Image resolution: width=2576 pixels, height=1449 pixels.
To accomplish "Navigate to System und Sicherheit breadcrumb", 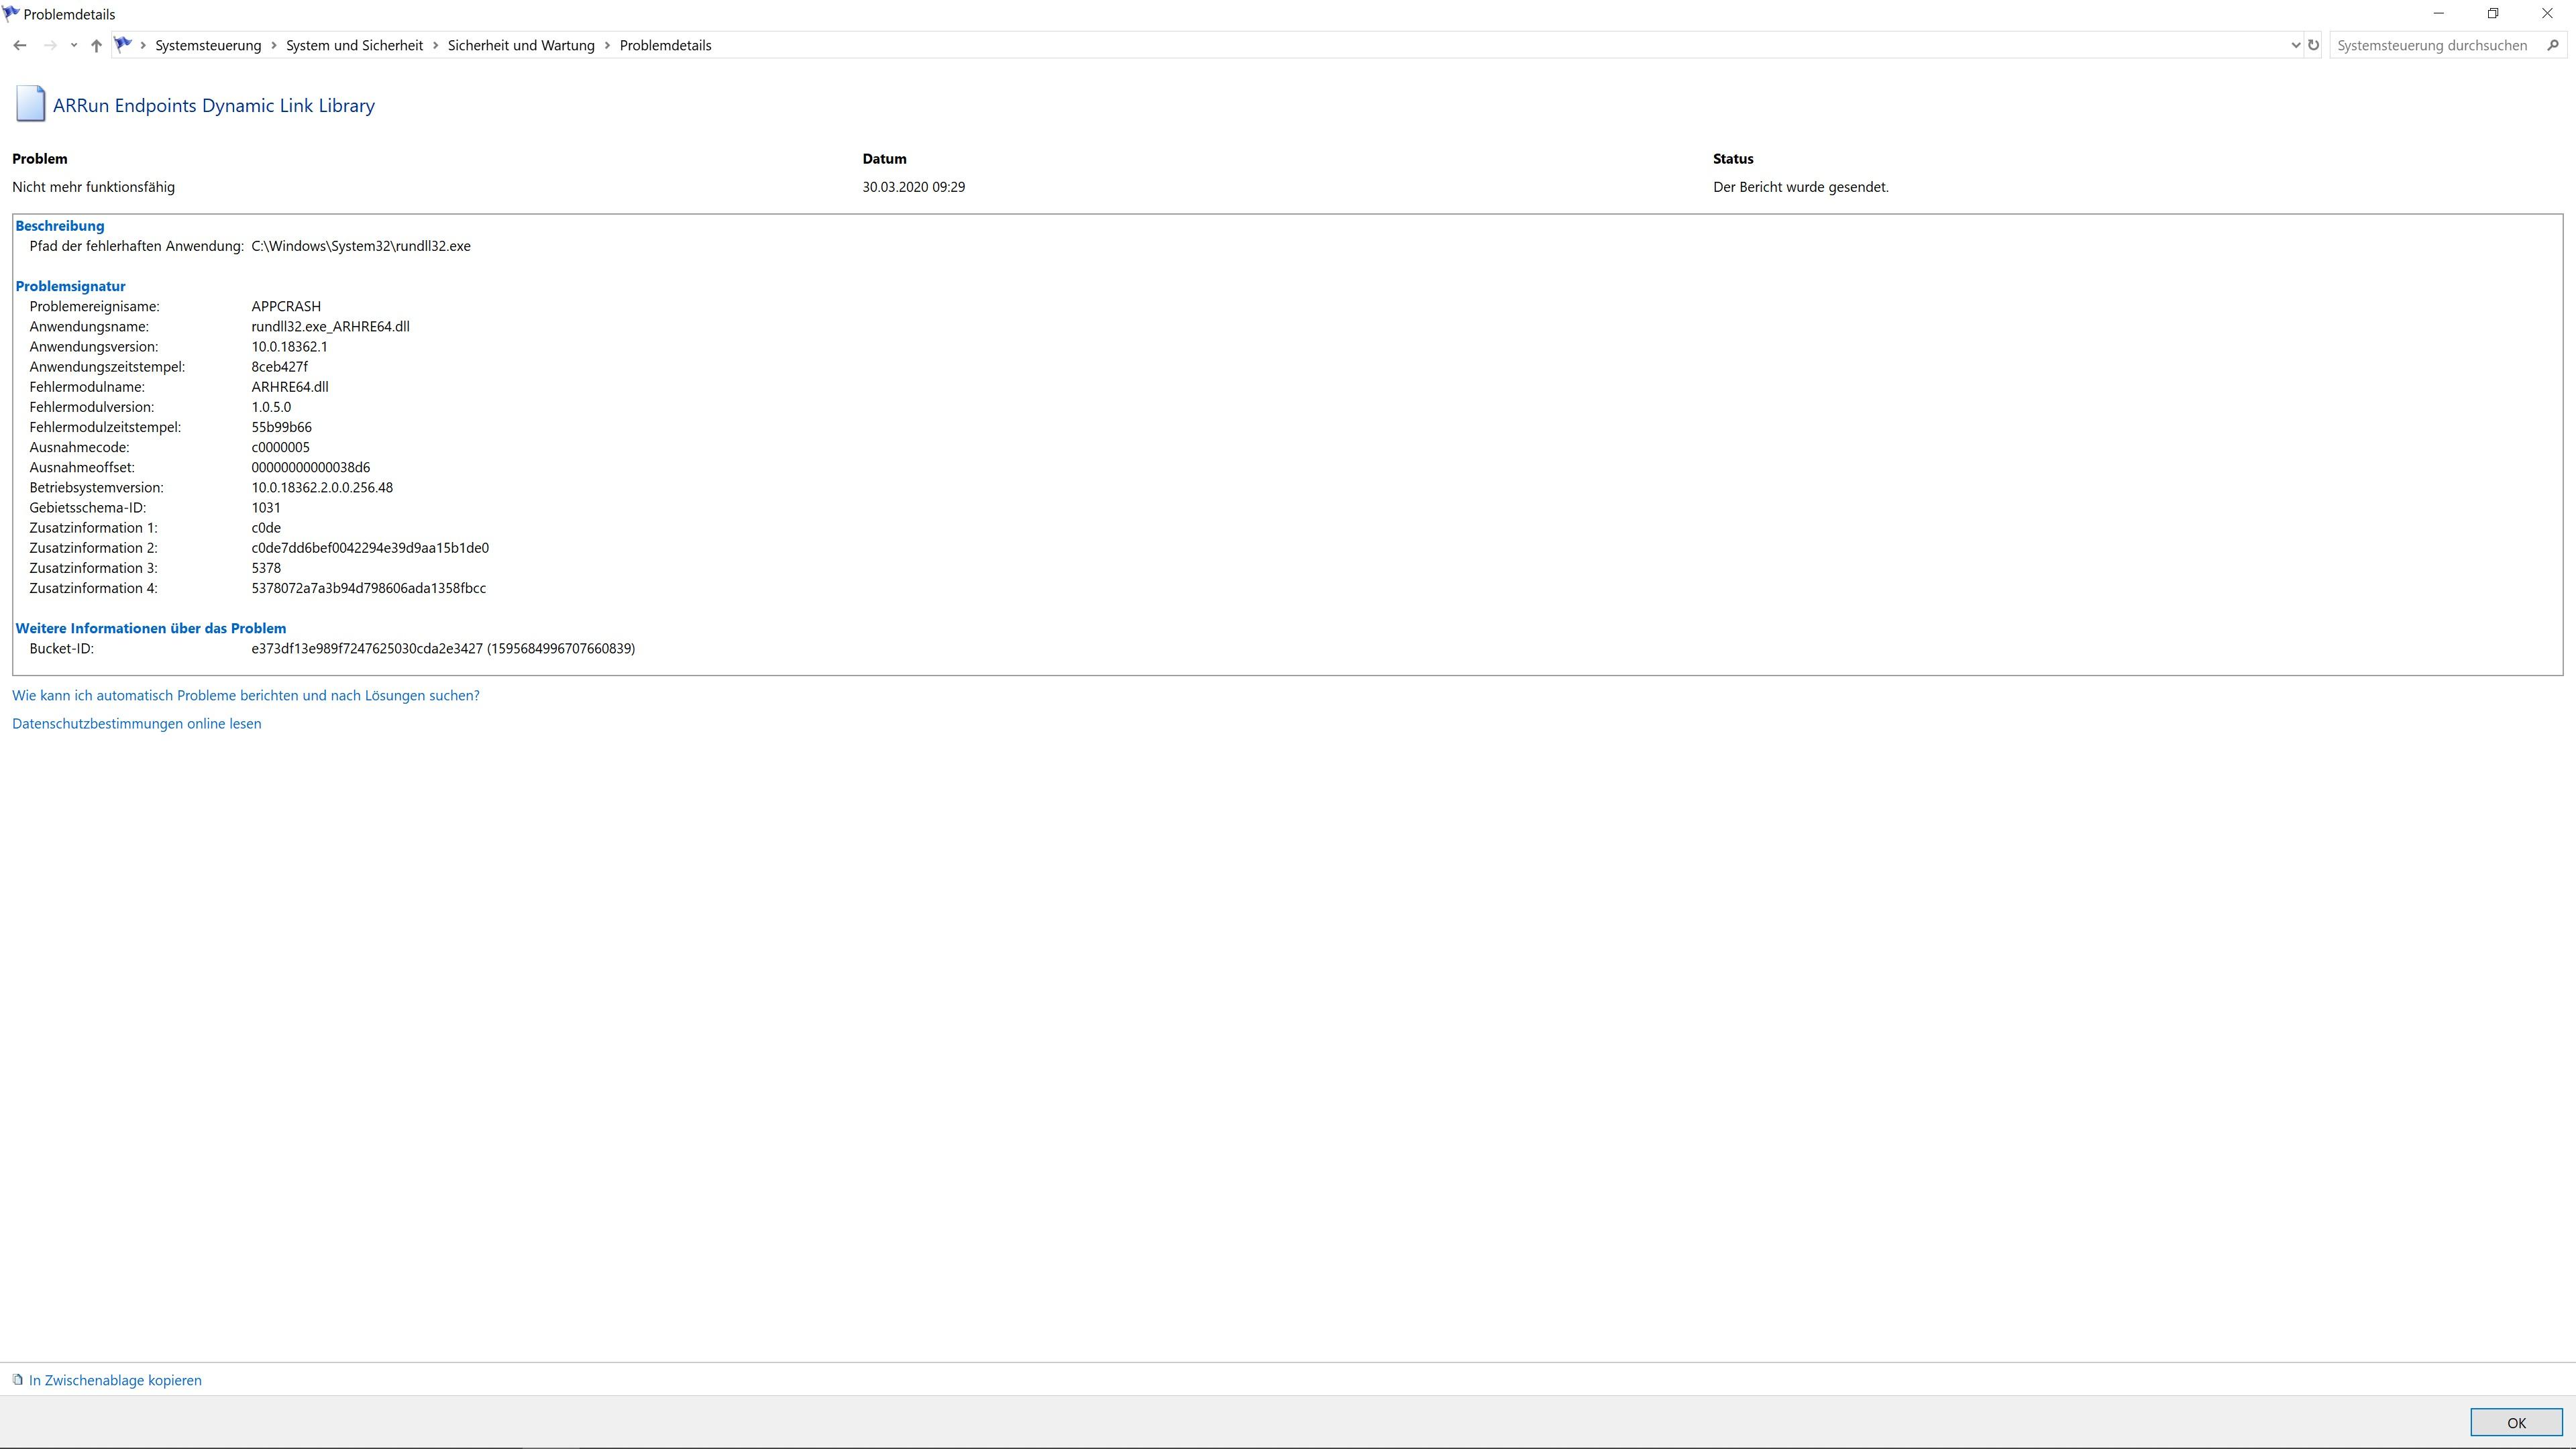I will pos(354,45).
